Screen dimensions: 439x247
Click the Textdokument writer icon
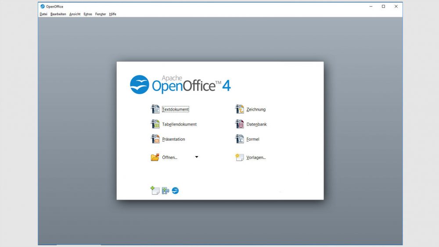(155, 109)
